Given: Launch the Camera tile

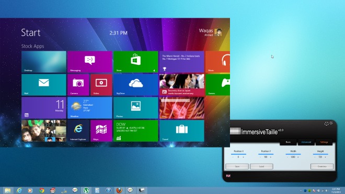Looking at the screenshot, I should (78, 85).
